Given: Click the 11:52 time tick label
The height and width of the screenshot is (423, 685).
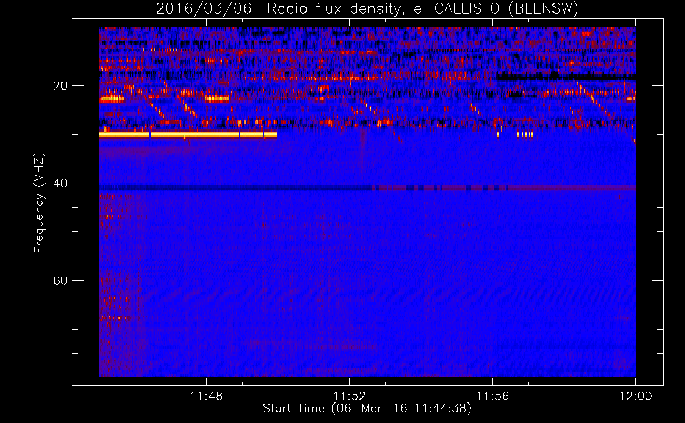Looking at the screenshot, I should tap(349, 396).
